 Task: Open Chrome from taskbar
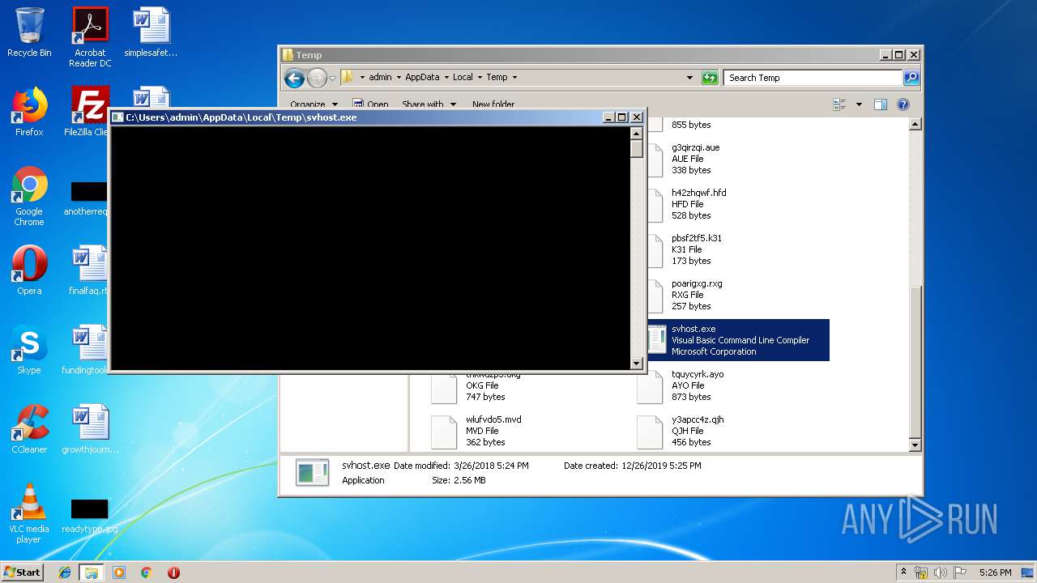[146, 572]
